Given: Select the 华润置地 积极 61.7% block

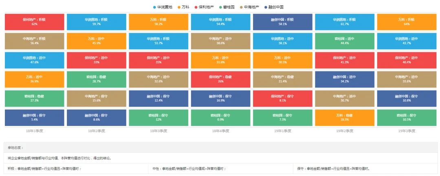Looking at the screenshot, I should (345, 22).
